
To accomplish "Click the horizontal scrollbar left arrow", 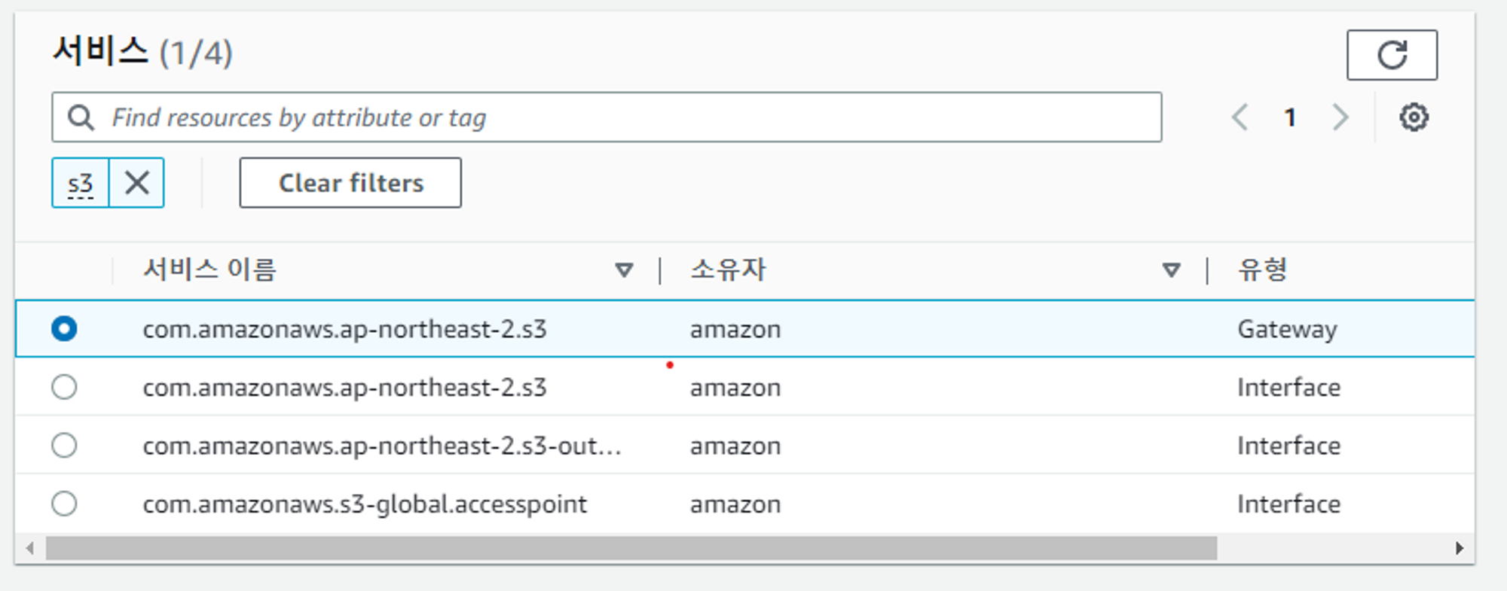I will coord(30,548).
